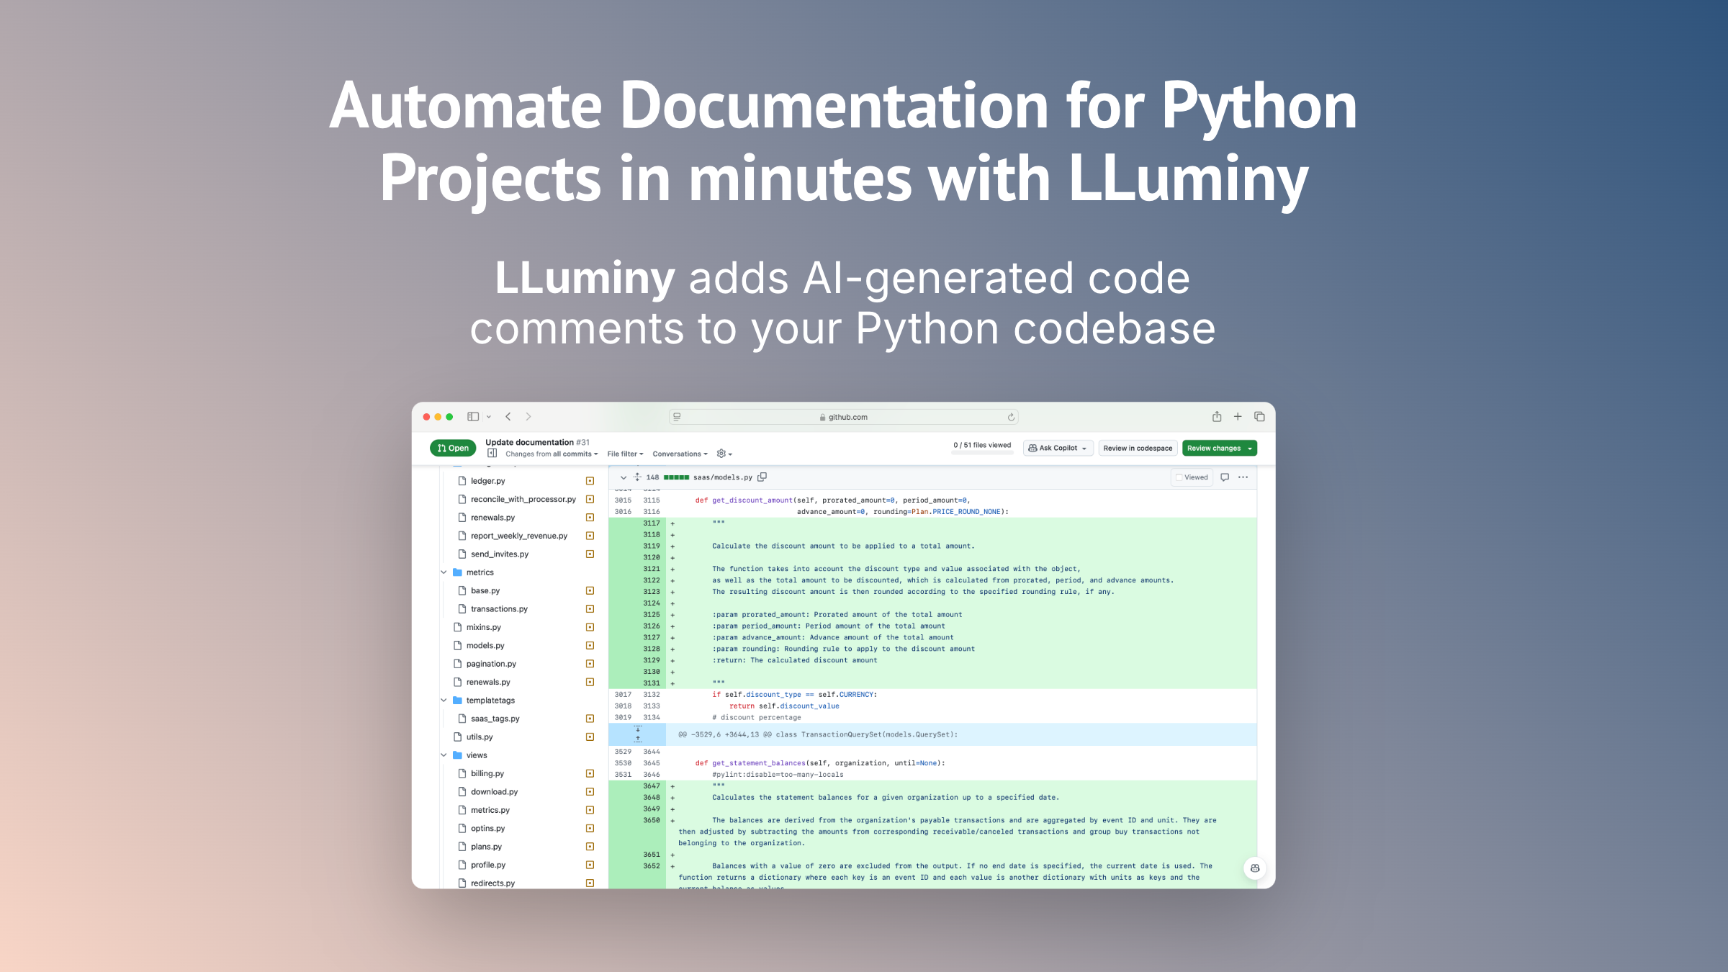
Task: Open the three-dot menu for models.py
Action: point(1243,477)
